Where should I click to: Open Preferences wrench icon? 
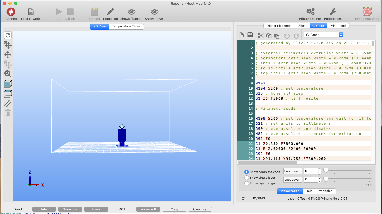333,12
